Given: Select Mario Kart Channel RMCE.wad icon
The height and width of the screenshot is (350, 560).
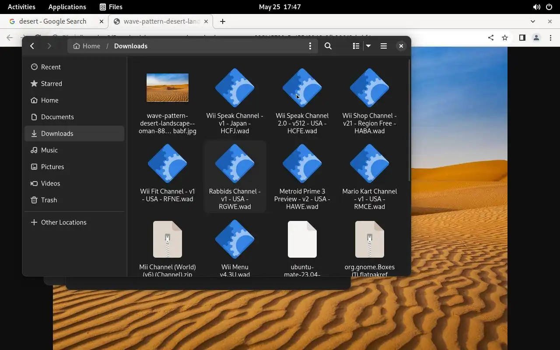Looking at the screenshot, I should pyautogui.click(x=370, y=163).
